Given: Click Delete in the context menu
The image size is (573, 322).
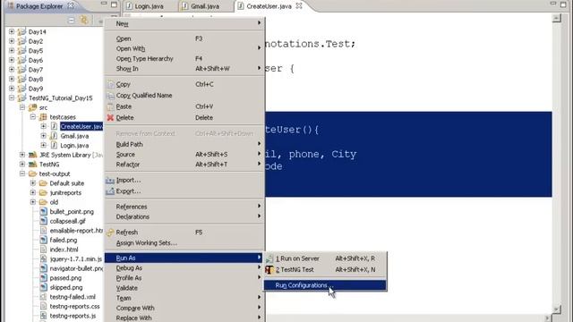Looking at the screenshot, I should pyautogui.click(x=184, y=117).
